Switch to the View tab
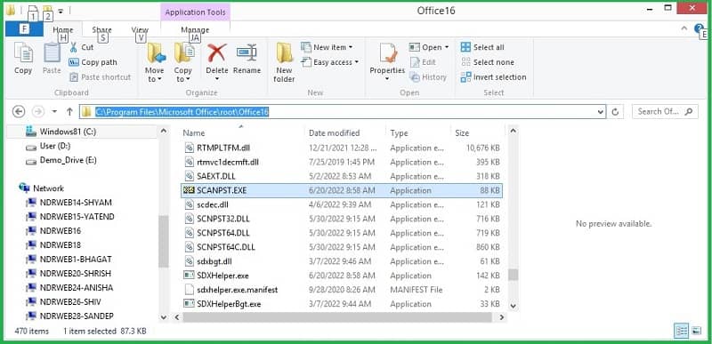The width and height of the screenshot is (712, 344). (140, 30)
